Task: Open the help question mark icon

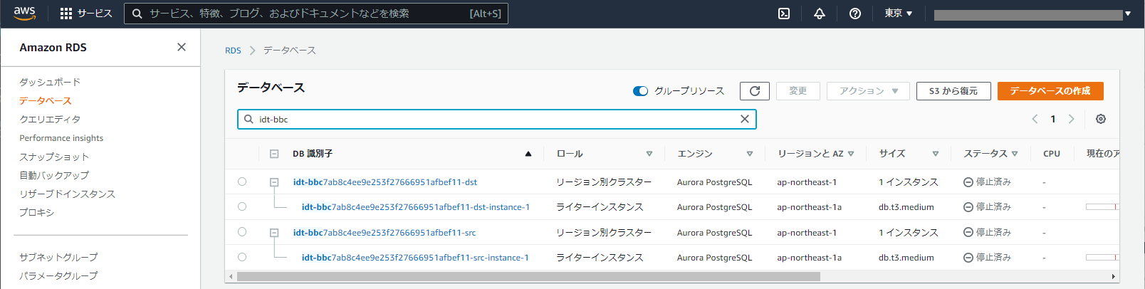Action: click(855, 14)
